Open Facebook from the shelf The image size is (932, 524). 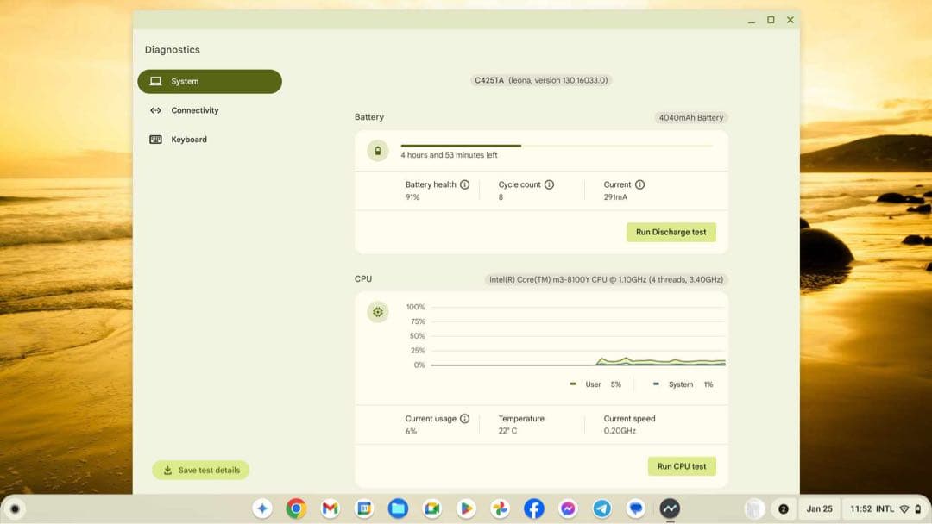[x=534, y=509]
